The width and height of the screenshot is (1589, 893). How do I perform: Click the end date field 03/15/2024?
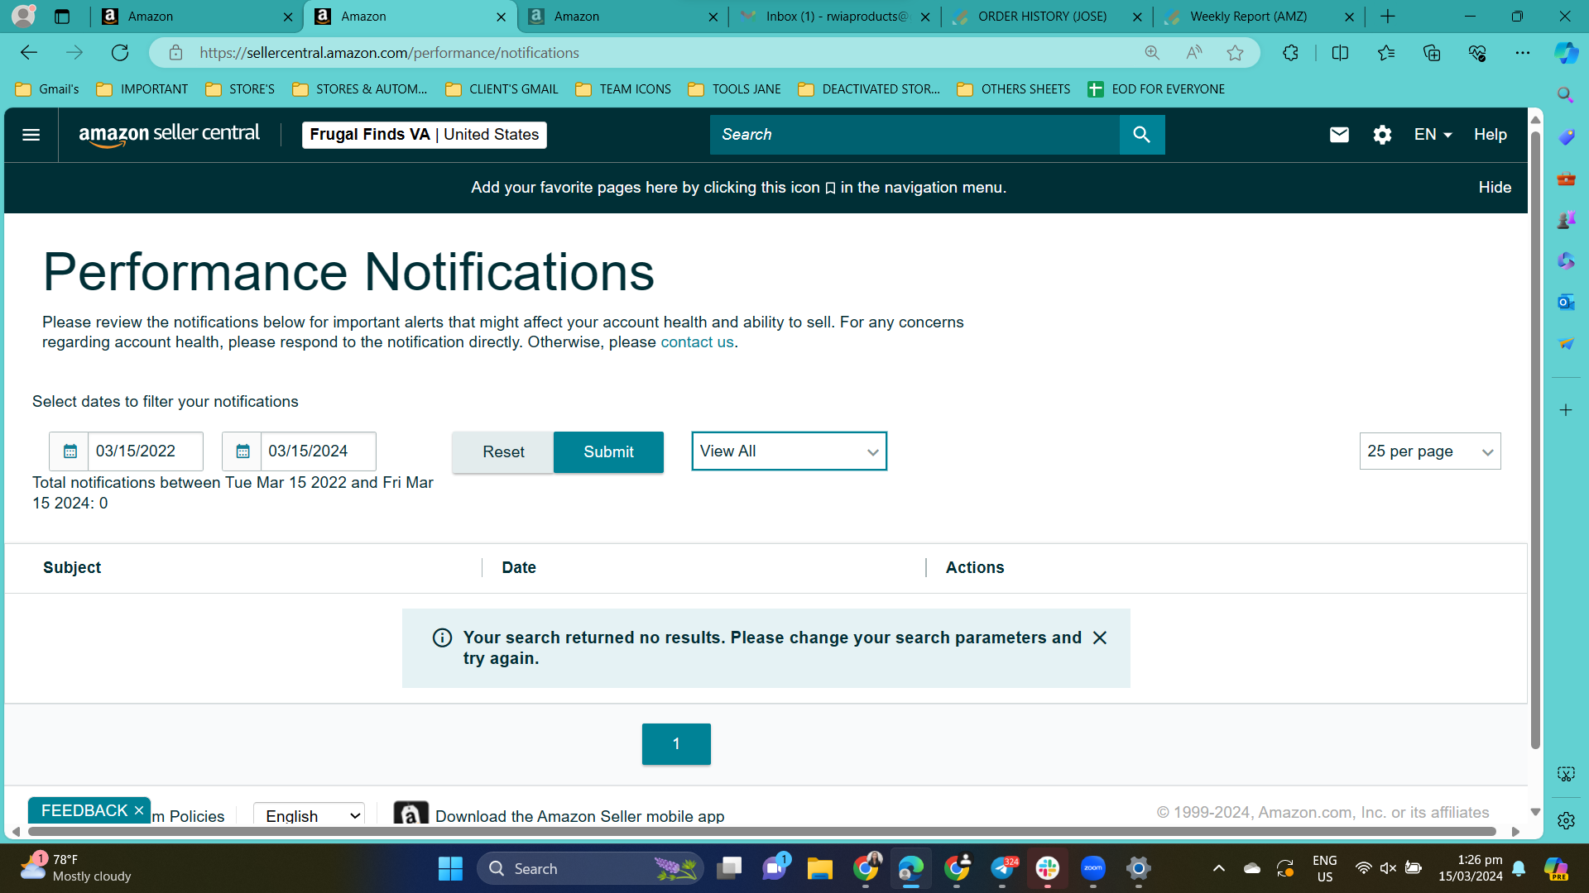coord(318,451)
